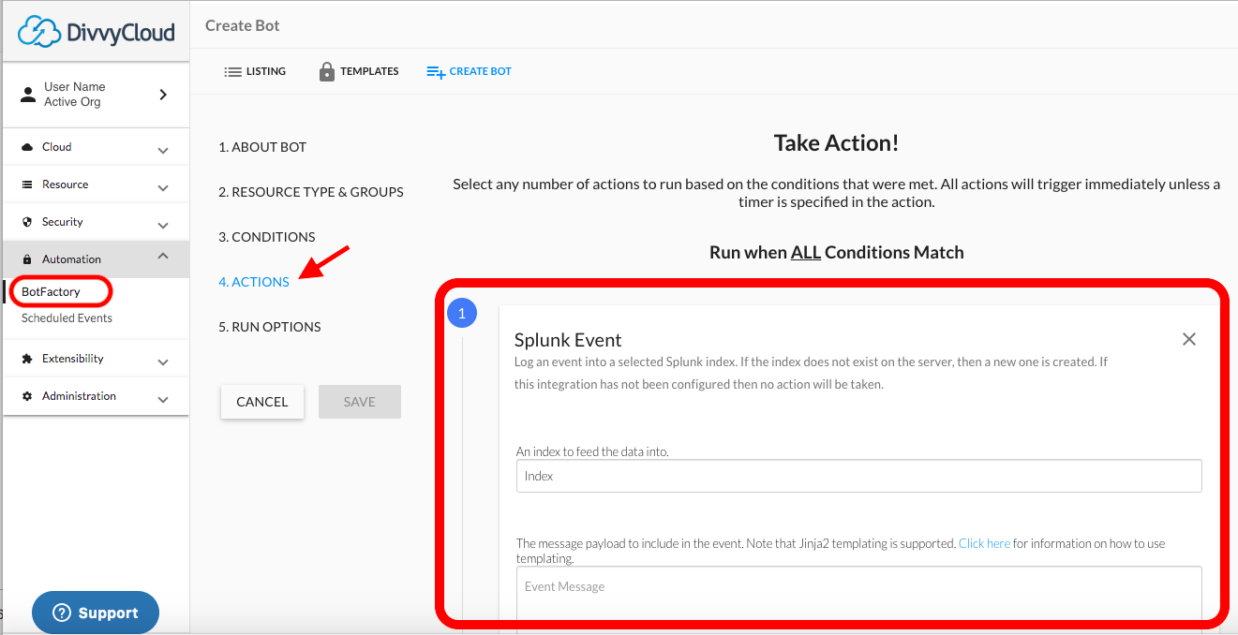Go to step 5. RUN OPTIONS

270,327
